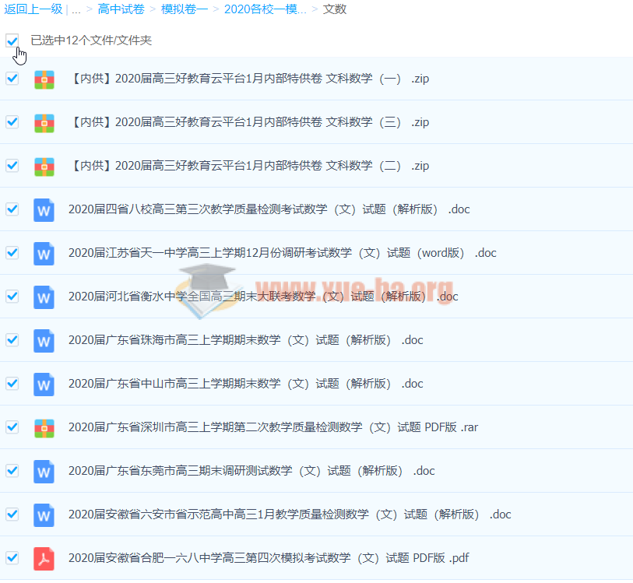Click the Word icon for 江苏省天一中学 document
633x583 pixels.
(x=44, y=253)
